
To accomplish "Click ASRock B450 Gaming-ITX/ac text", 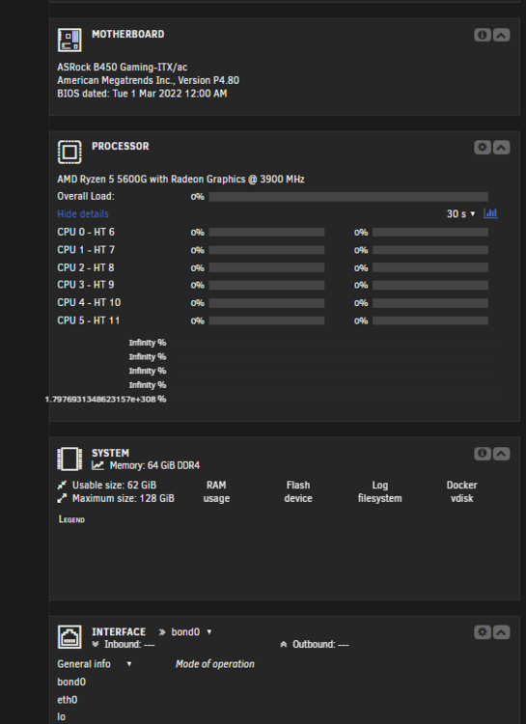I will click(x=123, y=67).
